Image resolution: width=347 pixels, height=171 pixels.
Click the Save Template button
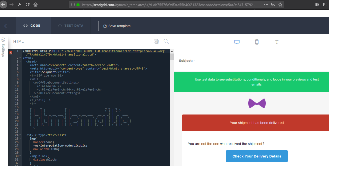click(116, 26)
